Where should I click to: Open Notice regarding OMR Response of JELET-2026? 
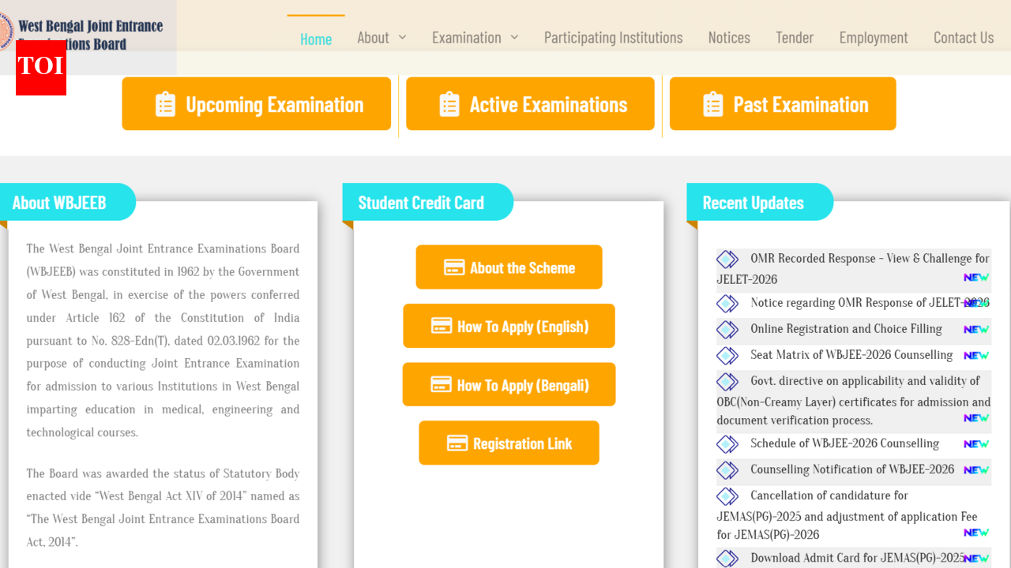click(x=870, y=302)
